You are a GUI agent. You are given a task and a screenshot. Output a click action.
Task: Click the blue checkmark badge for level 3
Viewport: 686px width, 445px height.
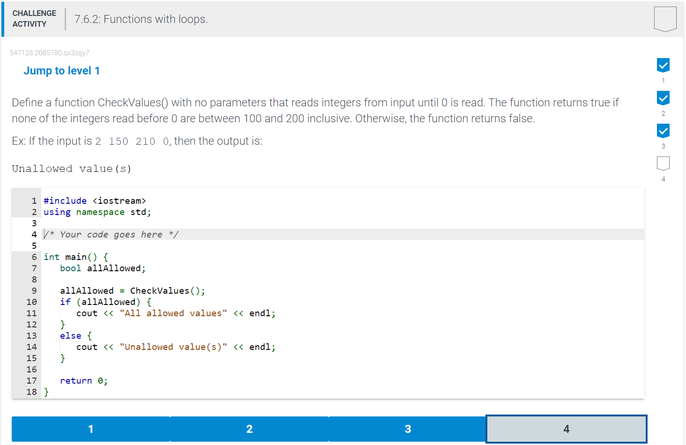663,131
